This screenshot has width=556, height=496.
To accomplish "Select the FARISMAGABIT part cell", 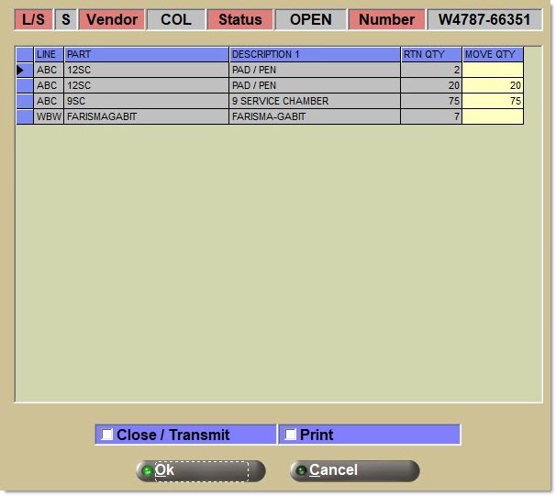I will tap(146, 116).
